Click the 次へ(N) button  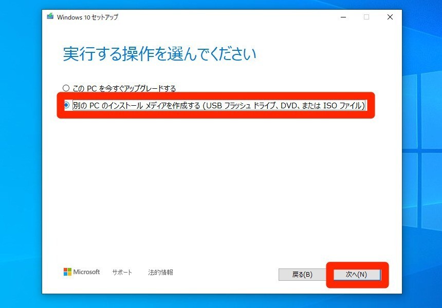click(x=357, y=275)
